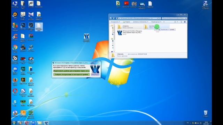The width and height of the screenshot is (223, 125).
Task: Switch to Windows Explorer in the taskbar
Action: coord(40,123)
